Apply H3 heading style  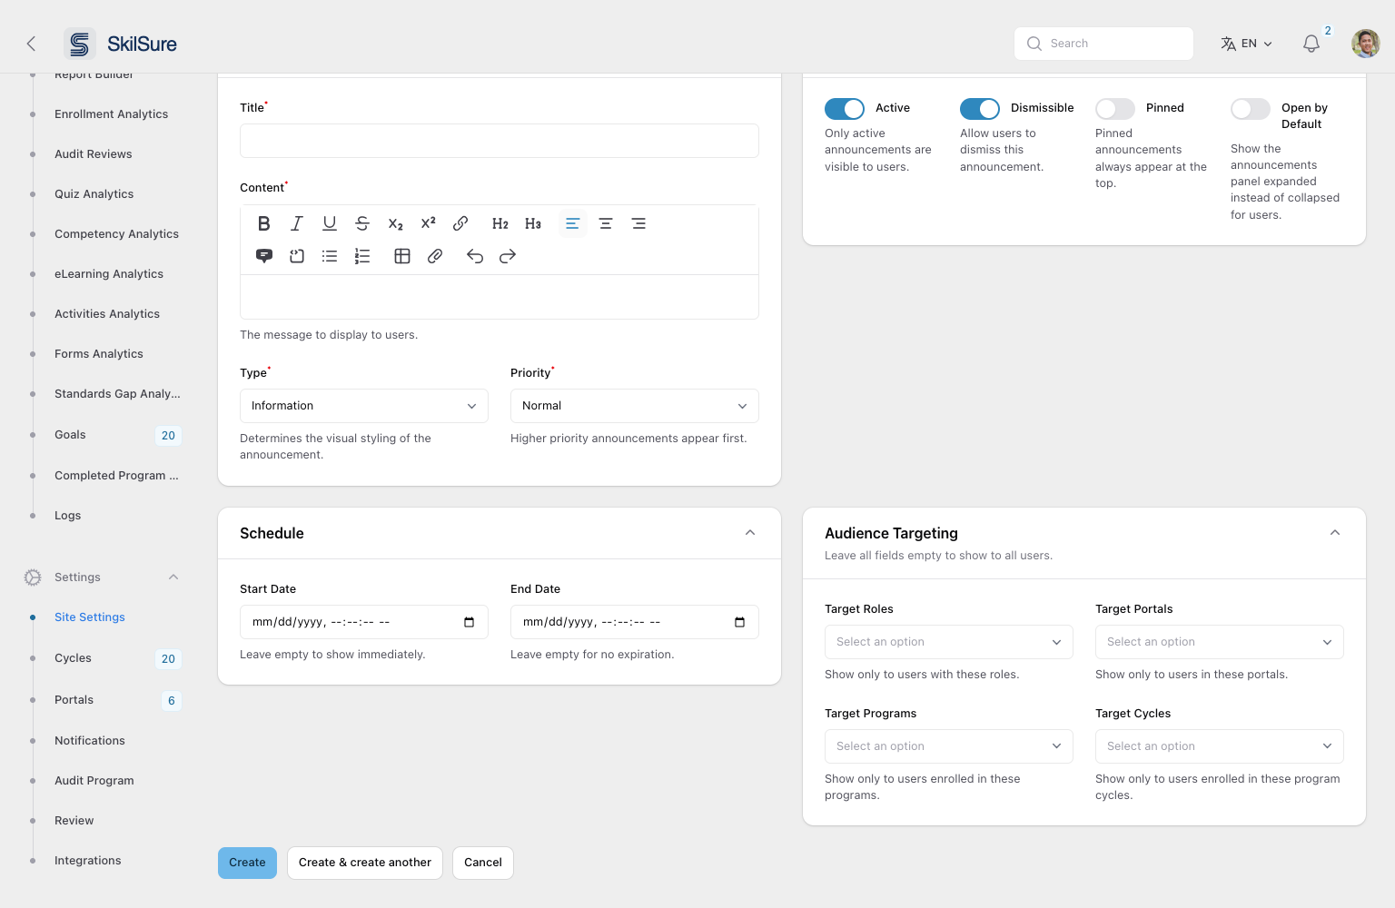533,223
